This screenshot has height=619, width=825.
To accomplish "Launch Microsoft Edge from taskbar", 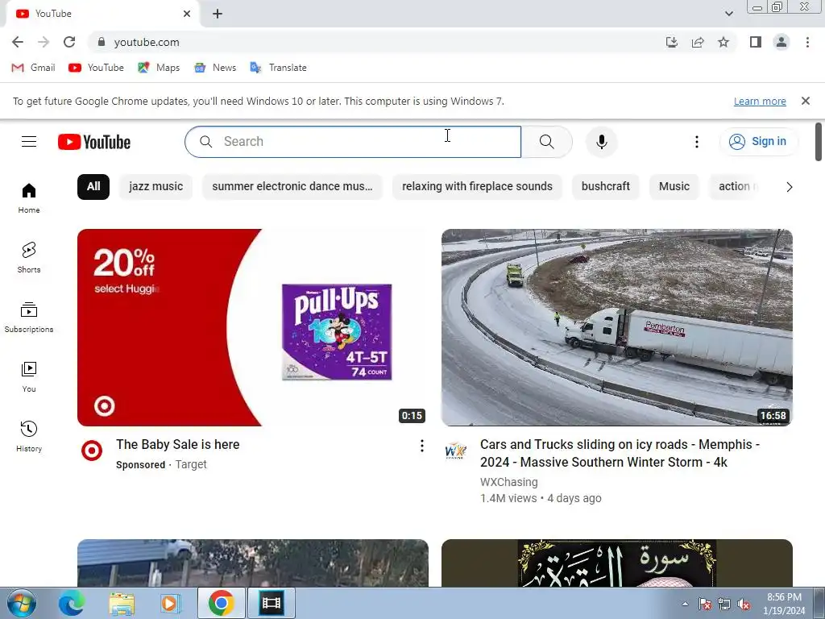I will (71, 603).
